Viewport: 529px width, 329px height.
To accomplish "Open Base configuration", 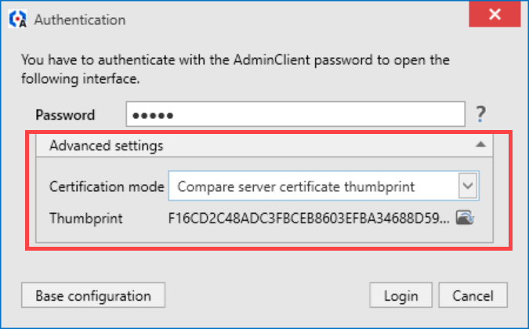I will click(x=93, y=295).
